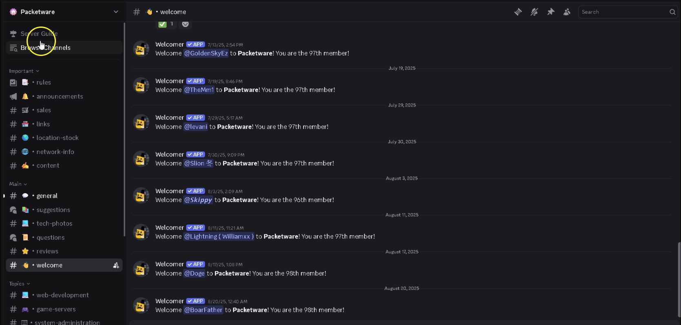Click the Server Guide signpost icon
Screen dimensions: 681x325
tap(13, 33)
